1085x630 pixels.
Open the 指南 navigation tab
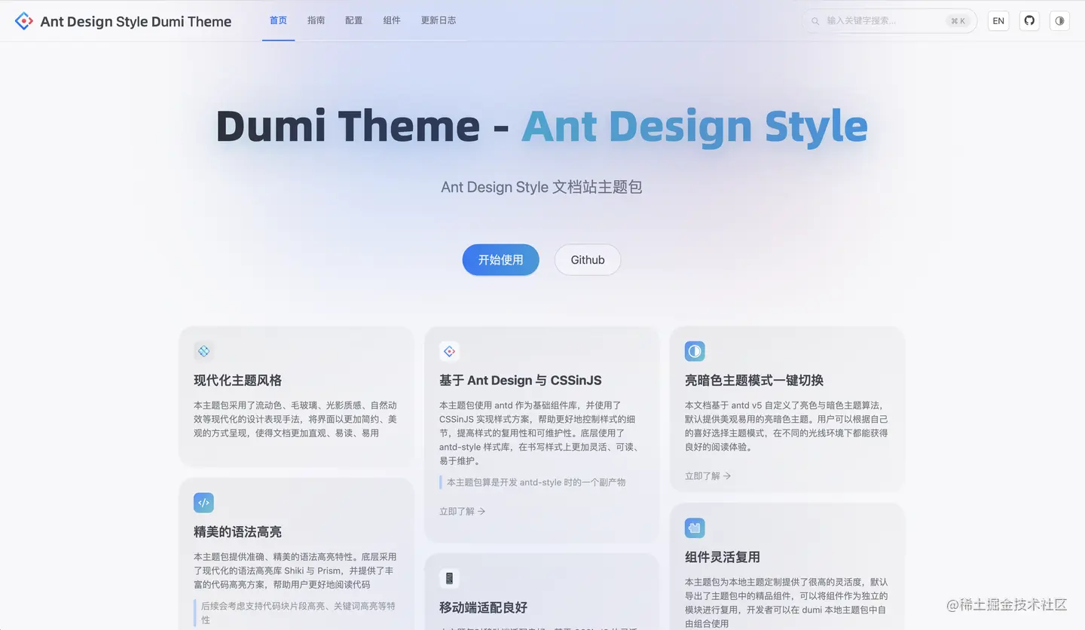[316, 20]
